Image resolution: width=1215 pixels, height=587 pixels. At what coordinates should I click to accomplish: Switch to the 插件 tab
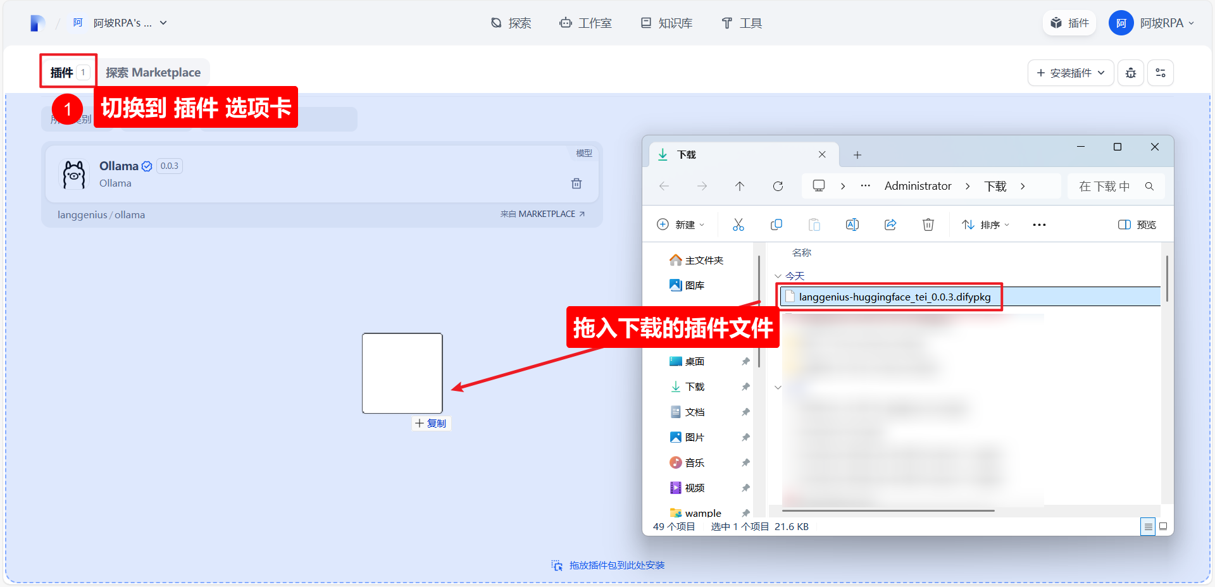tap(68, 72)
